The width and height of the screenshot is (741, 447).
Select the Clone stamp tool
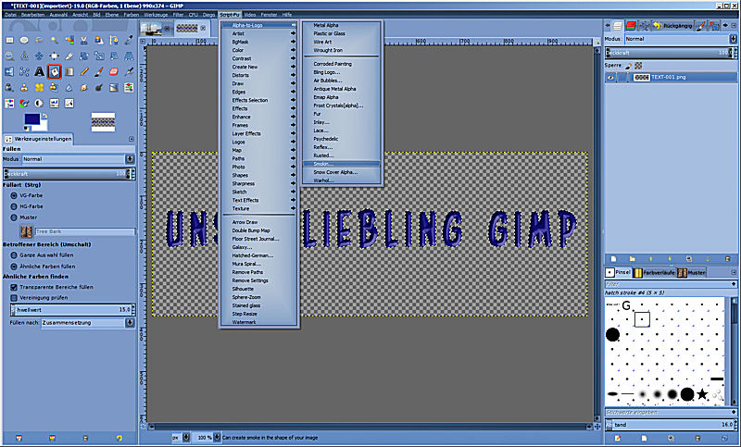24,87
